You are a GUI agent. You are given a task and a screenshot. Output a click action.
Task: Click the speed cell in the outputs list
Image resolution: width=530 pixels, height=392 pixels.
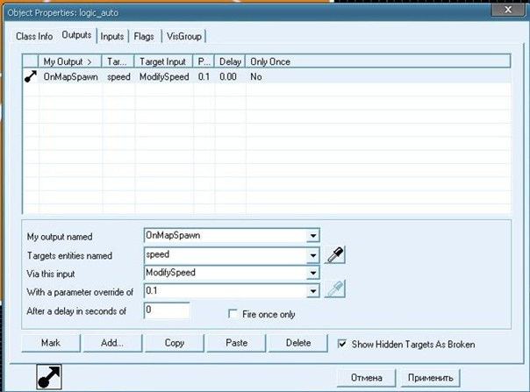coord(118,77)
